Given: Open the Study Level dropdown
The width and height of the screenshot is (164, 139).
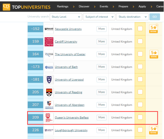Looking at the screenshot, I should [66, 17].
